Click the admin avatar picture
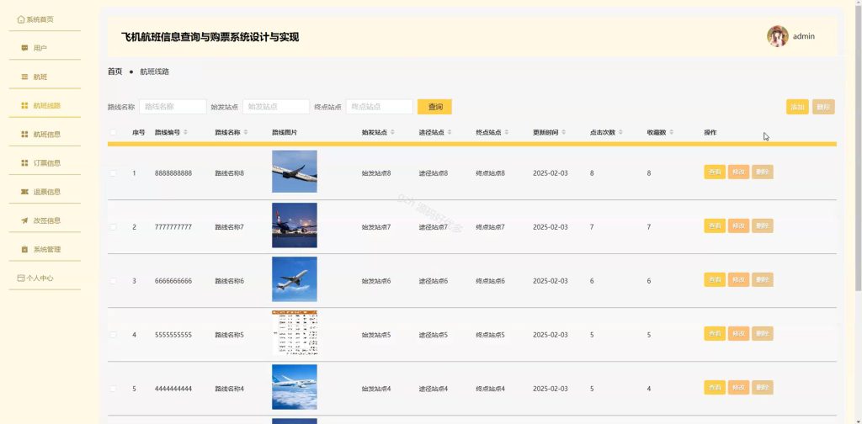Screen dimensions: 862x424 (777, 36)
